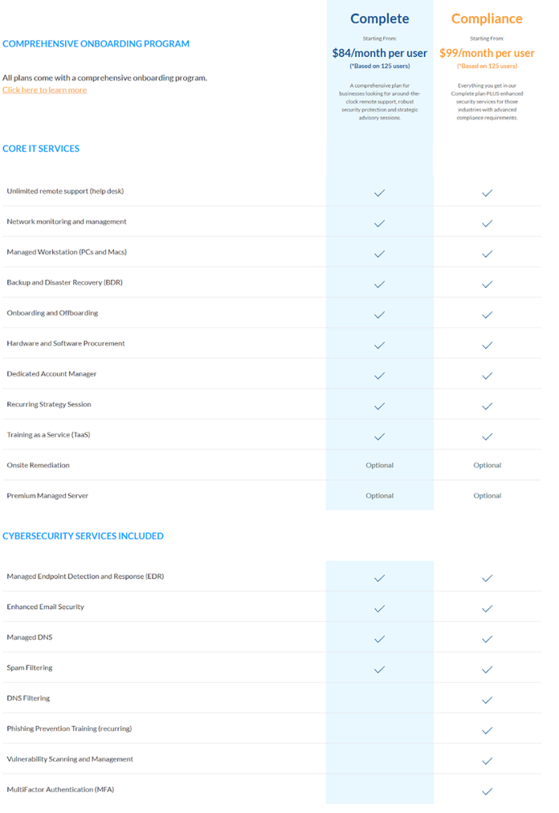Click the 'Click here to learn more' link
This screenshot has width=559, height=813.
click(44, 90)
